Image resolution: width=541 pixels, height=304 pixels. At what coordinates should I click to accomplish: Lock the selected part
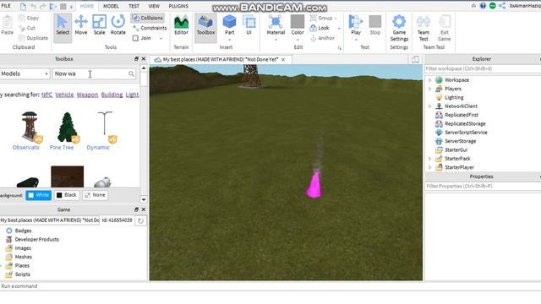[x=320, y=28]
